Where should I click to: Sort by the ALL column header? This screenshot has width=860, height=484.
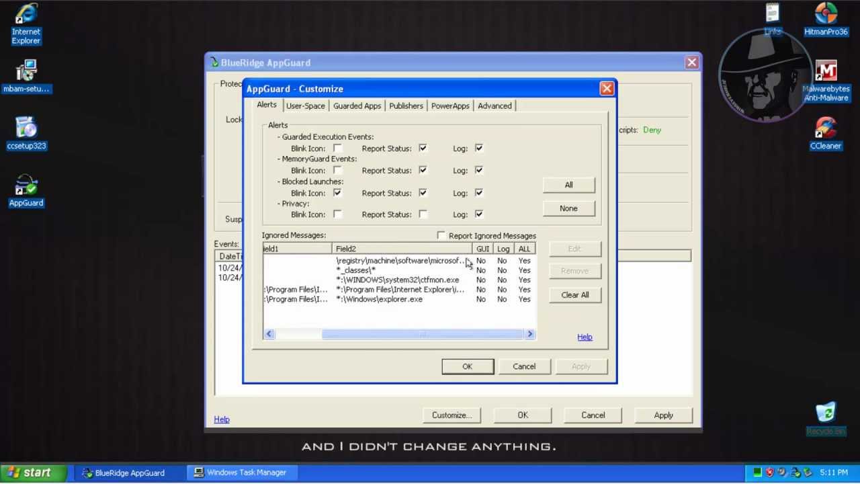click(x=525, y=249)
